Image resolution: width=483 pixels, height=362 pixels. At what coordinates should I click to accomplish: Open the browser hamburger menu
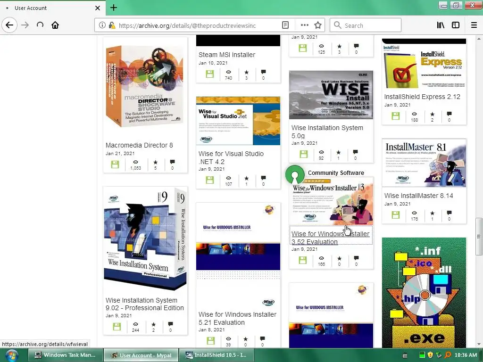[x=474, y=25]
